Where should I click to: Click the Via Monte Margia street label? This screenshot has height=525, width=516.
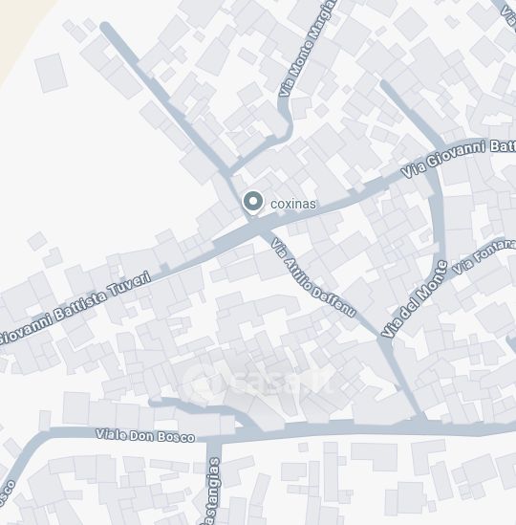[x=307, y=49]
